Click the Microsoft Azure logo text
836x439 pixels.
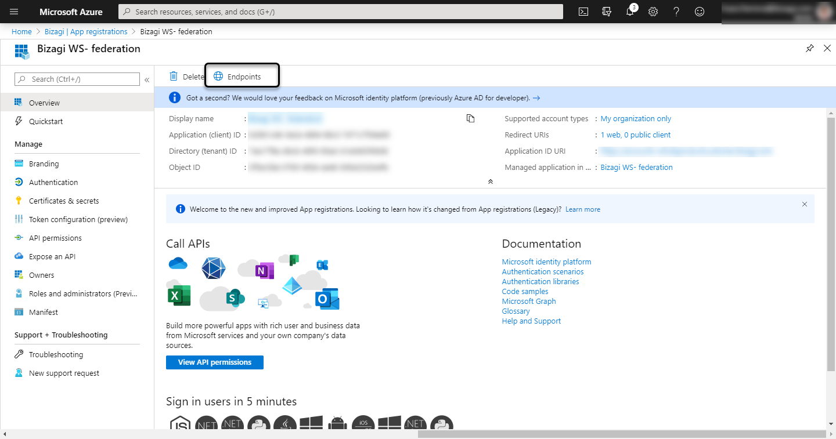[x=71, y=12]
